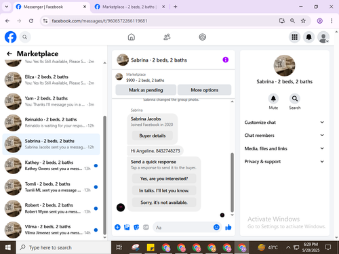Expand Media, files and links section

284,148
